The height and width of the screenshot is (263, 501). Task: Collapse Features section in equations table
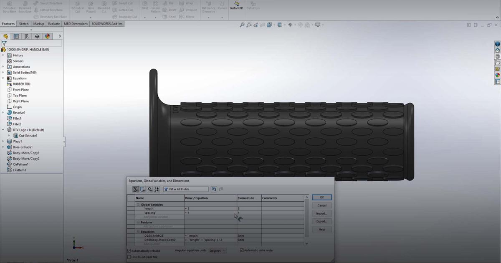point(138,223)
